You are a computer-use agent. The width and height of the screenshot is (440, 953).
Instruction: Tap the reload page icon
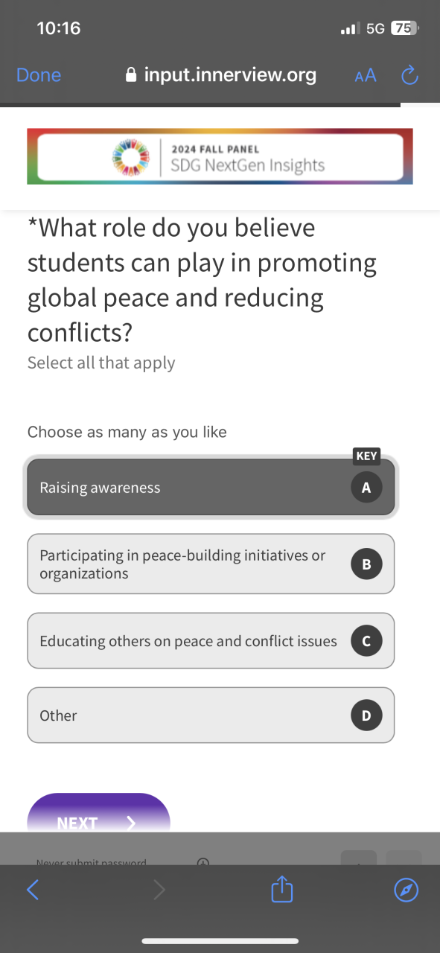pyautogui.click(x=409, y=75)
